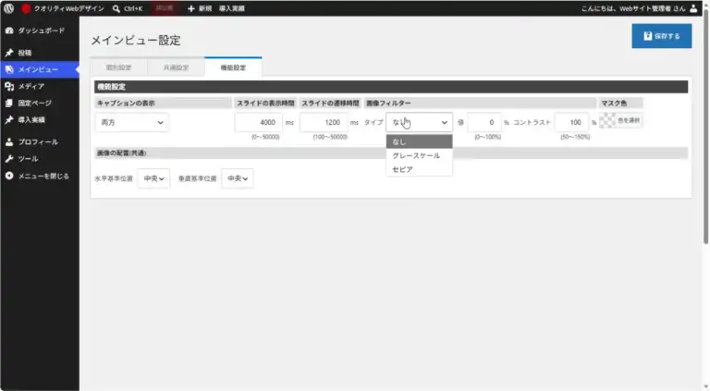
Task: Open the キャプションの表示 dropdown showing 両方
Action: pos(132,122)
